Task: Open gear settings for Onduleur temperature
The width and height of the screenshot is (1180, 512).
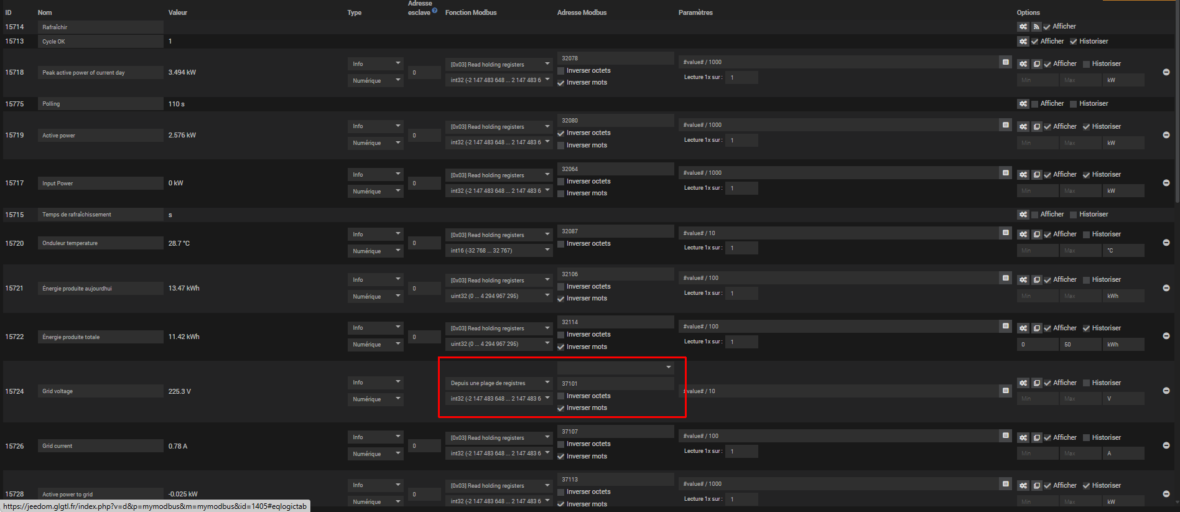Action: coord(1023,235)
